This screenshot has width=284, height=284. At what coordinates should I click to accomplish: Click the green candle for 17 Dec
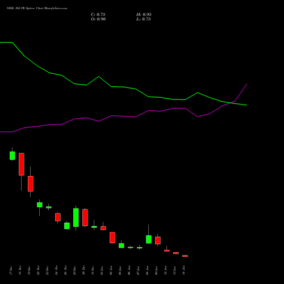coord(12,156)
